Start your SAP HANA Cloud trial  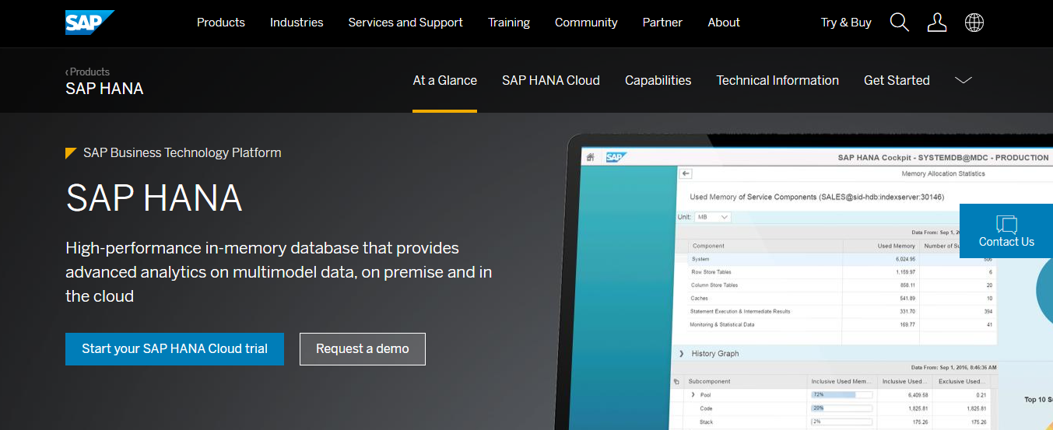point(174,349)
